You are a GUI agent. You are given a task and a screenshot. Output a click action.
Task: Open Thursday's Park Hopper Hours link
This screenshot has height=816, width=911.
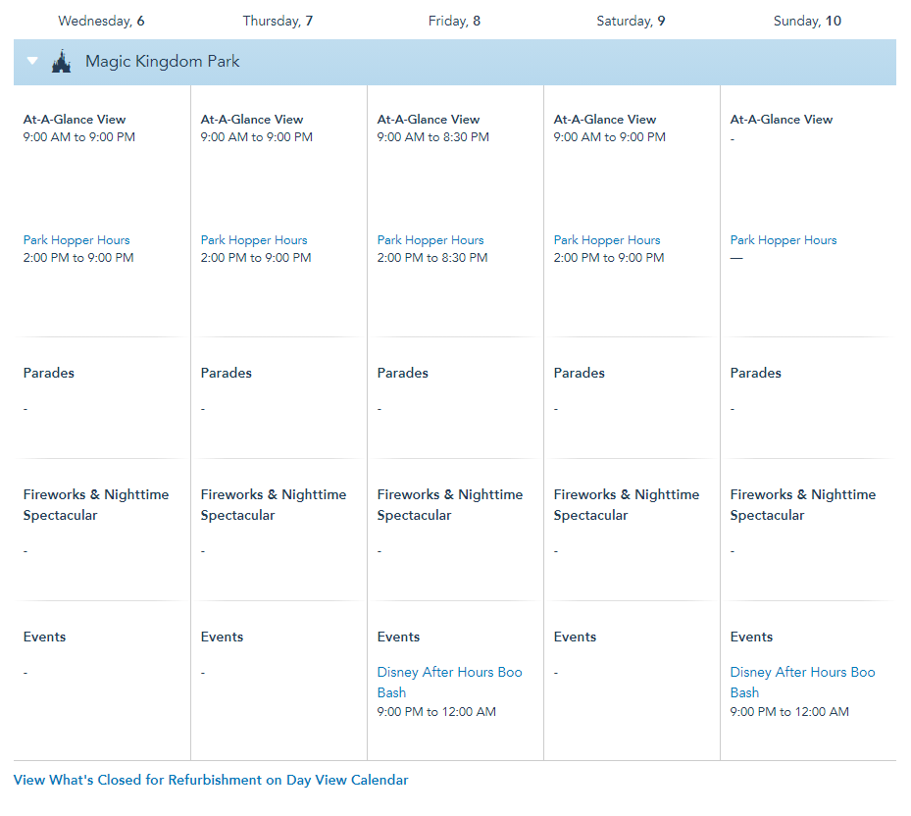point(254,240)
